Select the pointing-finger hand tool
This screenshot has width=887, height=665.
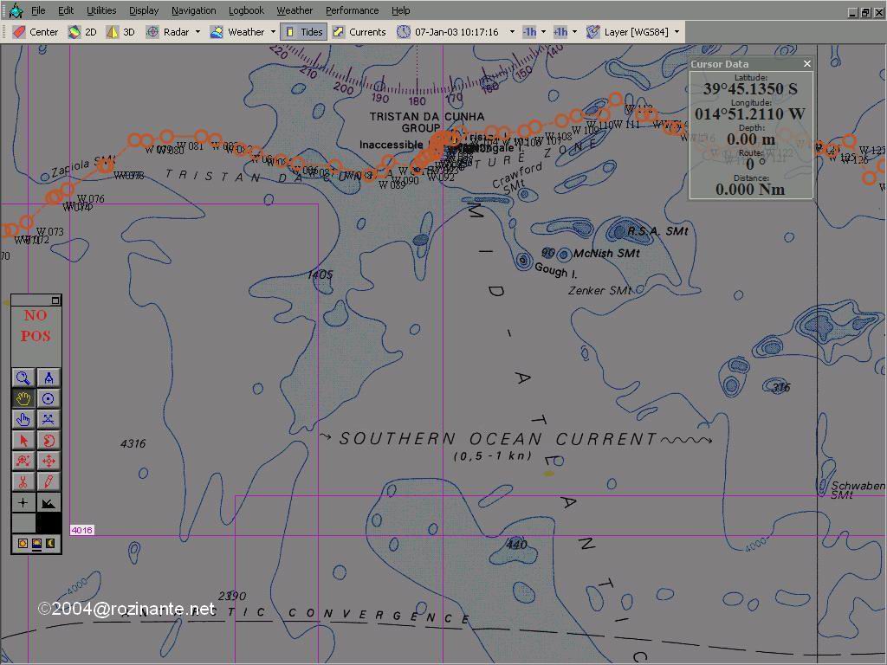(23, 420)
